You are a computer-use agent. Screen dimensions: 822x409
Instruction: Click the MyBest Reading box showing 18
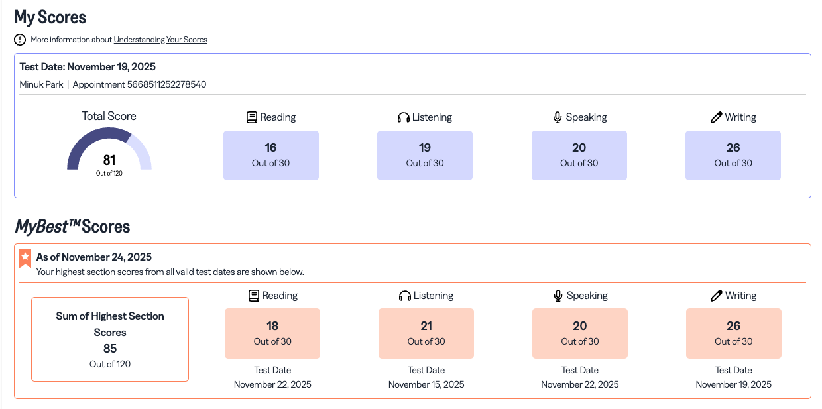(272, 333)
